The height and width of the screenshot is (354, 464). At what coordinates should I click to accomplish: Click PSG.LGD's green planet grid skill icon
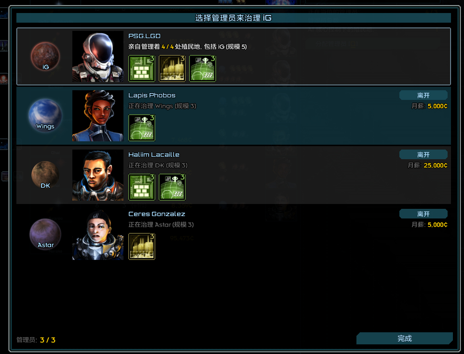pos(203,68)
